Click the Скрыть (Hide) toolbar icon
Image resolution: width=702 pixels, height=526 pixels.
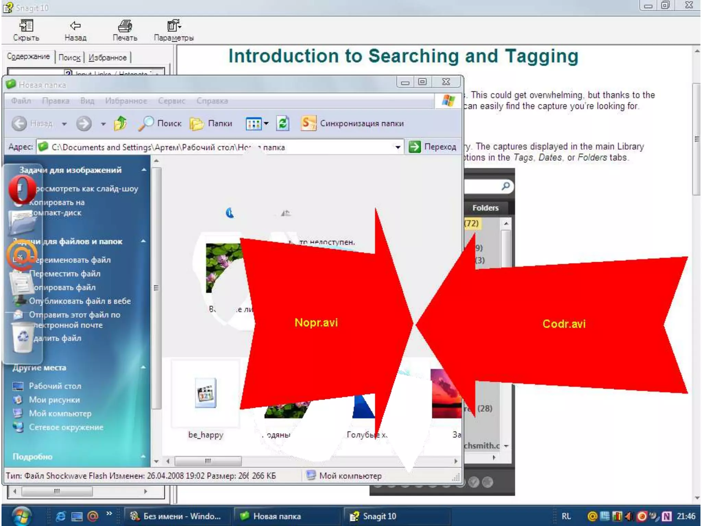[x=26, y=26]
